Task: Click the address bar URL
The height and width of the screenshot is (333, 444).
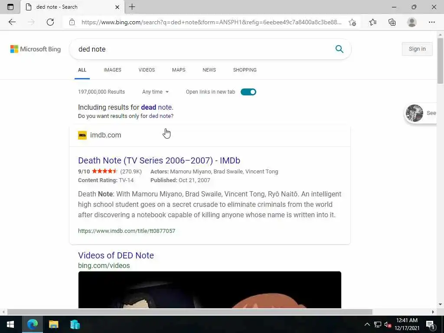Action: click(x=211, y=22)
